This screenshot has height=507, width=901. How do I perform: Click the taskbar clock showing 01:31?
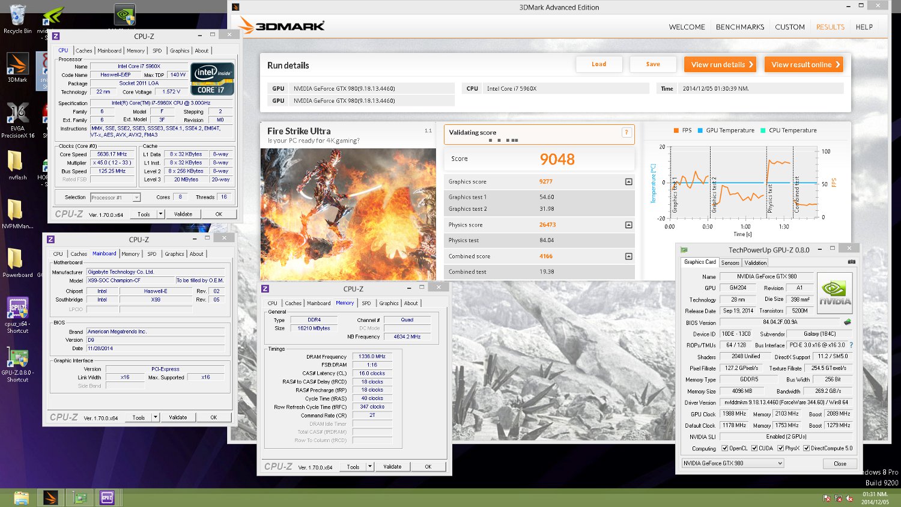tap(875, 498)
